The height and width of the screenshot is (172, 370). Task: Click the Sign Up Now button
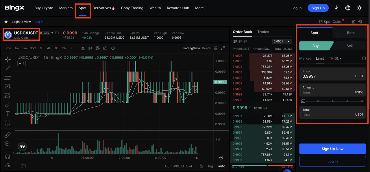[332, 149]
